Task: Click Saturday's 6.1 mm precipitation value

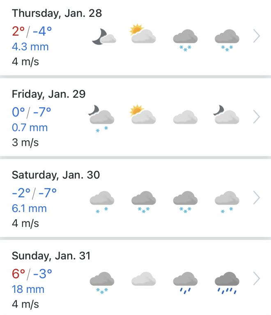Action: tap(30, 208)
